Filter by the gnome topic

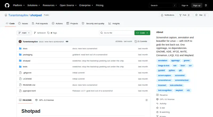click(x=187, y=61)
